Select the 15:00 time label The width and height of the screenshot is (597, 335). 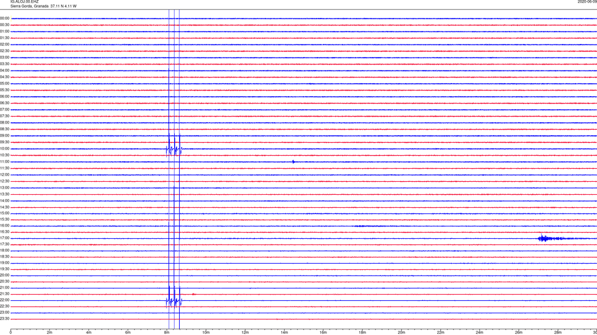pyautogui.click(x=5, y=213)
